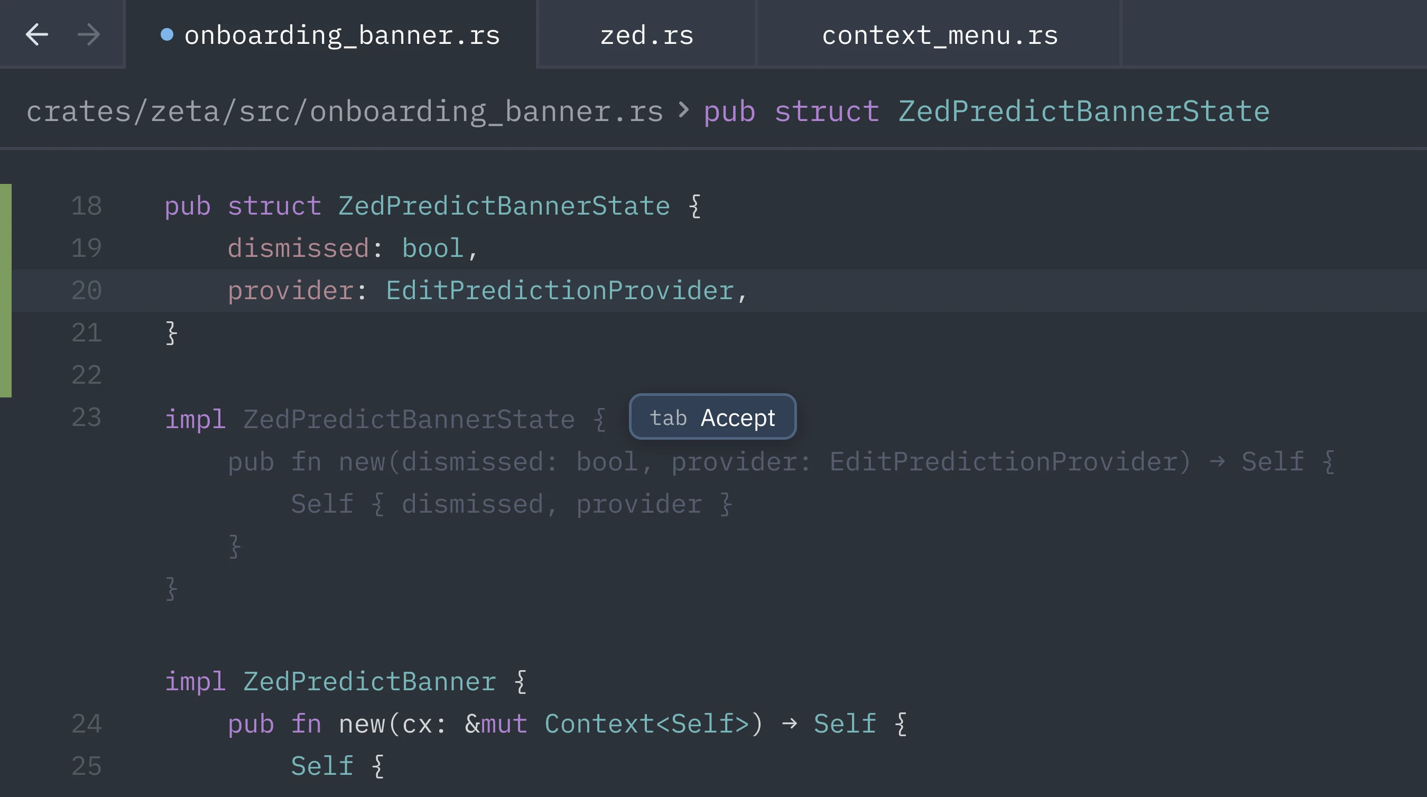
Task: Click the forward navigation arrow
Action: [88, 34]
